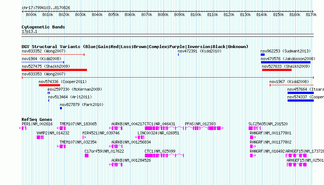Click nsv962253 (Sudmant2013) blue gain glyph

tap(262, 55)
